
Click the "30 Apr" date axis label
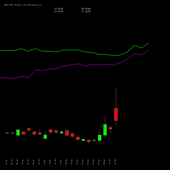tap(109, 162)
